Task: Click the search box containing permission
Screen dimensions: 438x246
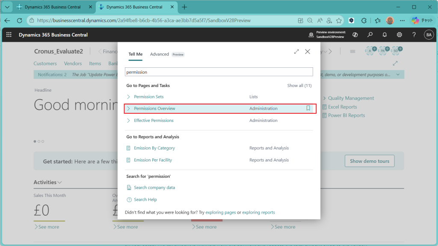Action: point(219,72)
